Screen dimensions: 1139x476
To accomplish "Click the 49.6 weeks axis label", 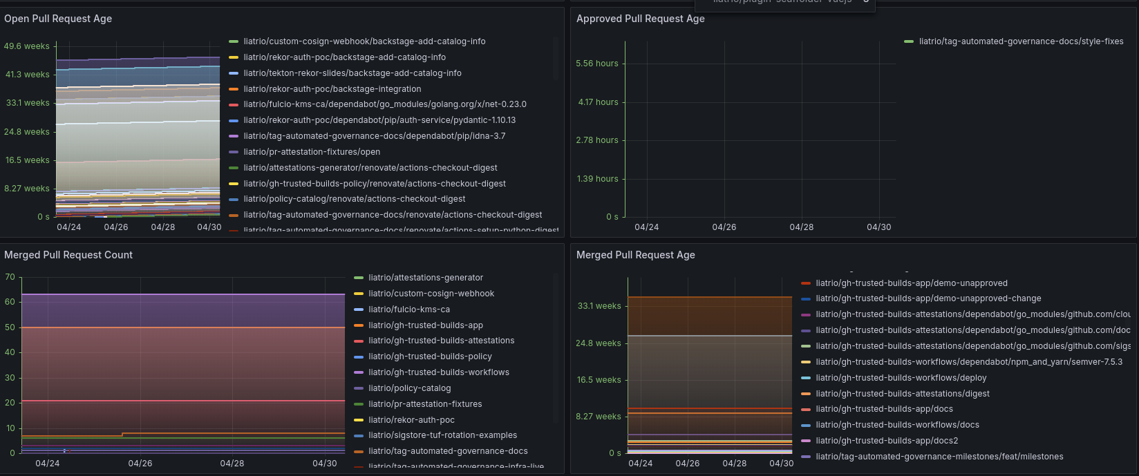I will [x=27, y=46].
